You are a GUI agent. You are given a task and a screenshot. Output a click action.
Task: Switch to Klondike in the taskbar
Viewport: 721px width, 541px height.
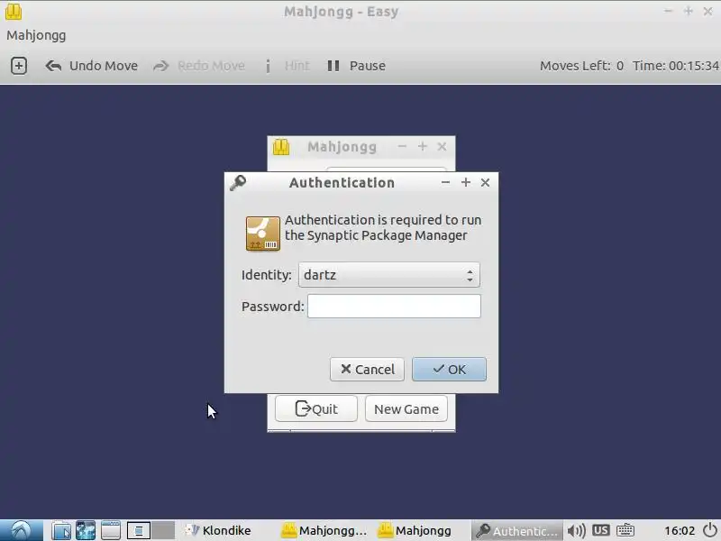click(218, 530)
